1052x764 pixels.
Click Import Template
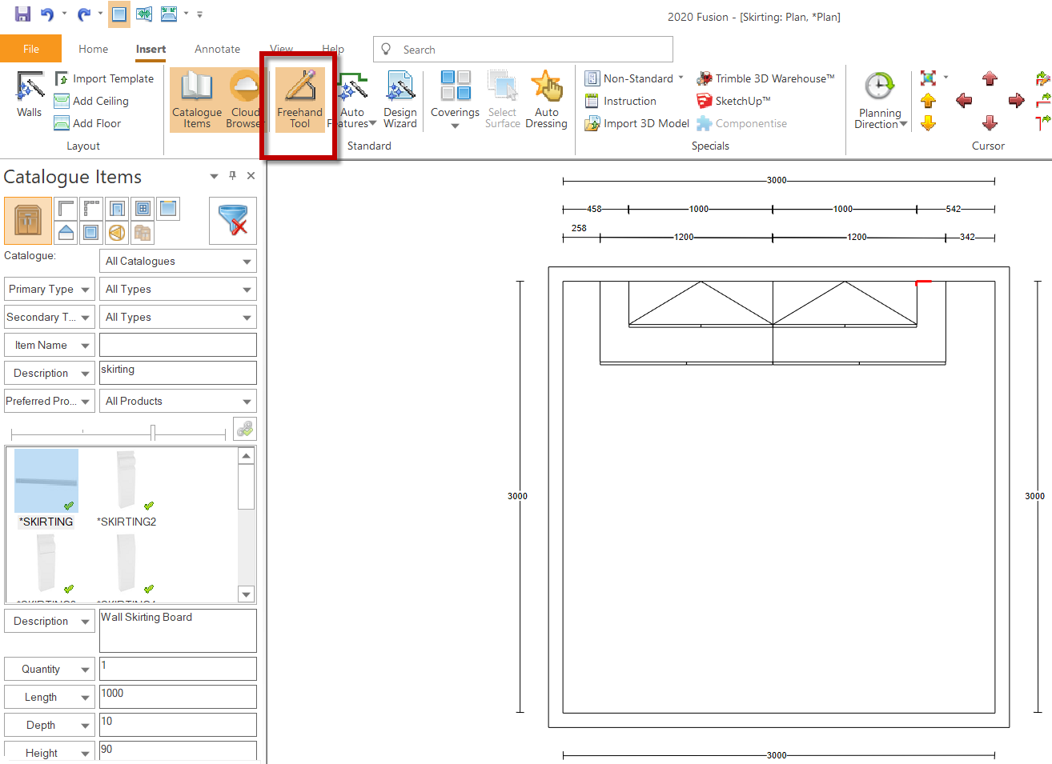[x=104, y=78]
